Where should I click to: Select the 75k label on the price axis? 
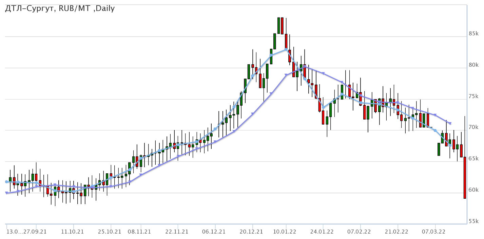point(473,96)
